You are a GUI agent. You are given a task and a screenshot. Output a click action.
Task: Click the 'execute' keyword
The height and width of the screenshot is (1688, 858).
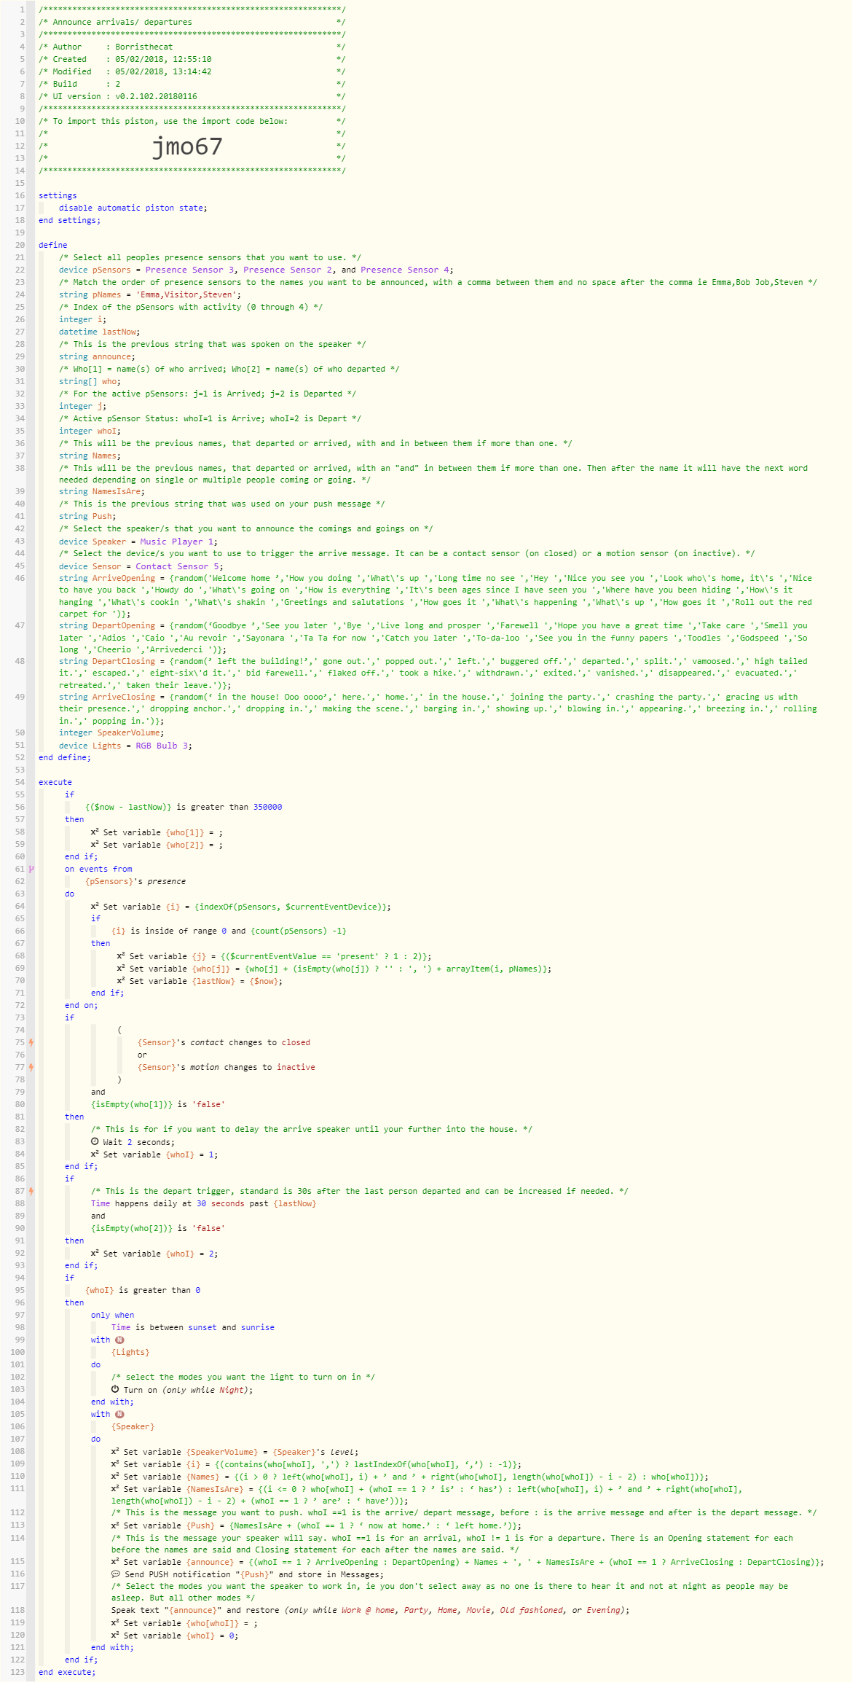click(x=55, y=782)
